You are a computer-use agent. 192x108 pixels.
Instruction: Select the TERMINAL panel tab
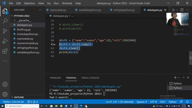tap(71, 78)
